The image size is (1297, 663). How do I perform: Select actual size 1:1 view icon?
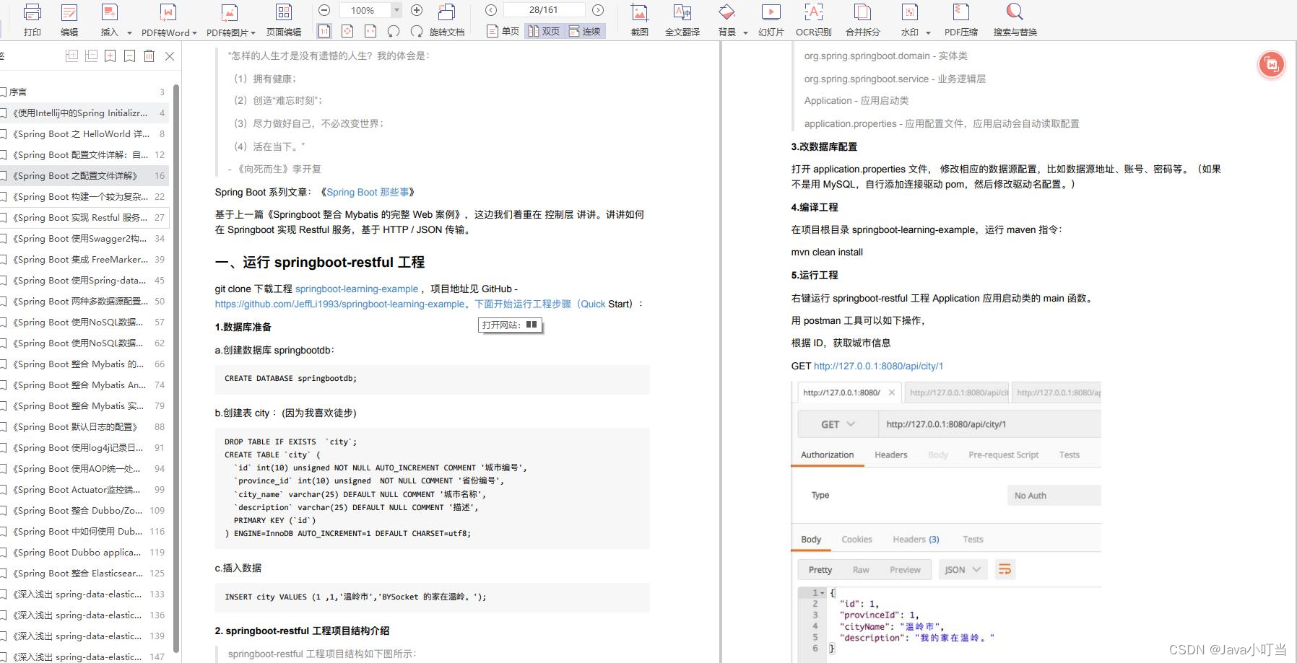point(324,31)
